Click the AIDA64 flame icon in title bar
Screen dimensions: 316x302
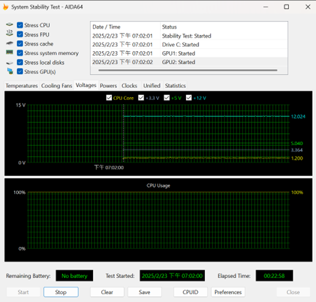point(6,7)
